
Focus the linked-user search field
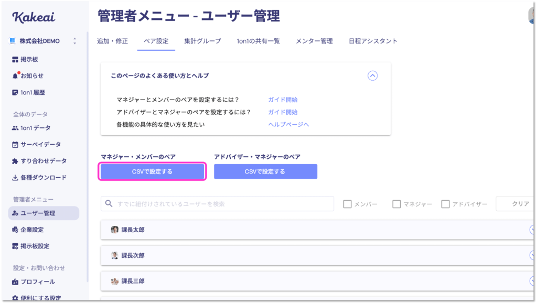point(218,204)
